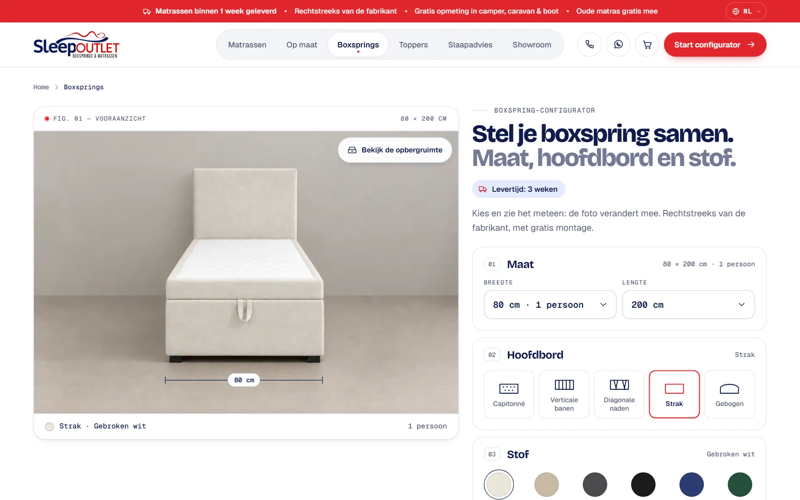The height and width of the screenshot is (500, 800).
Task: Click Oude matras gratis mee text
Action: tap(617, 11)
